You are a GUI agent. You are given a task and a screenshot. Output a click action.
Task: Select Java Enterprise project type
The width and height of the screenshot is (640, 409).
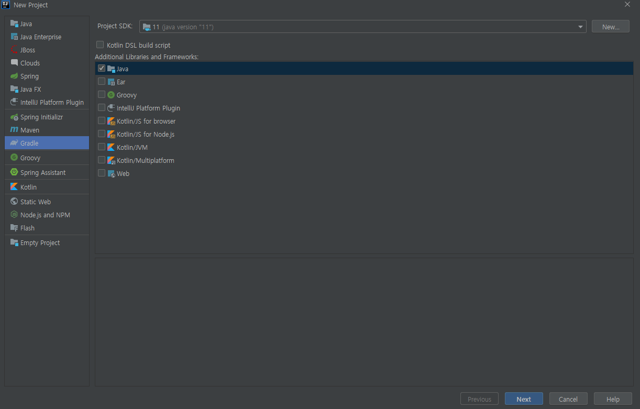click(47, 37)
